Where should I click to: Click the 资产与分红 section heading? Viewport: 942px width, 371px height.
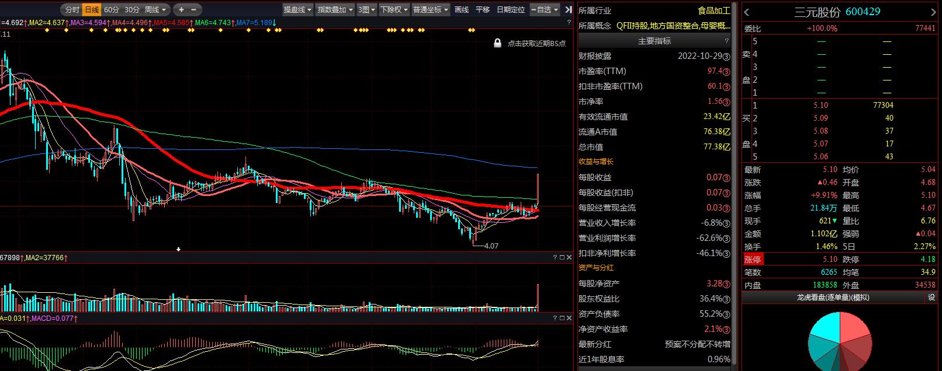596,268
